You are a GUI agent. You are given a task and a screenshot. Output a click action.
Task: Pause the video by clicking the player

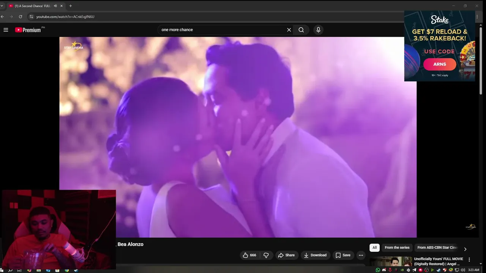coord(238,137)
